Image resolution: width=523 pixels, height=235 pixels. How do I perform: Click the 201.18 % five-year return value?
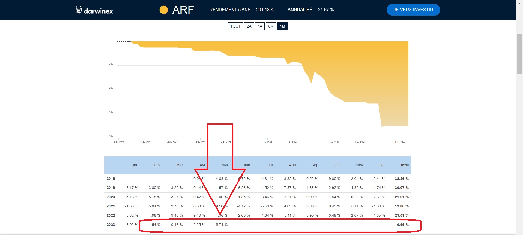pos(265,10)
